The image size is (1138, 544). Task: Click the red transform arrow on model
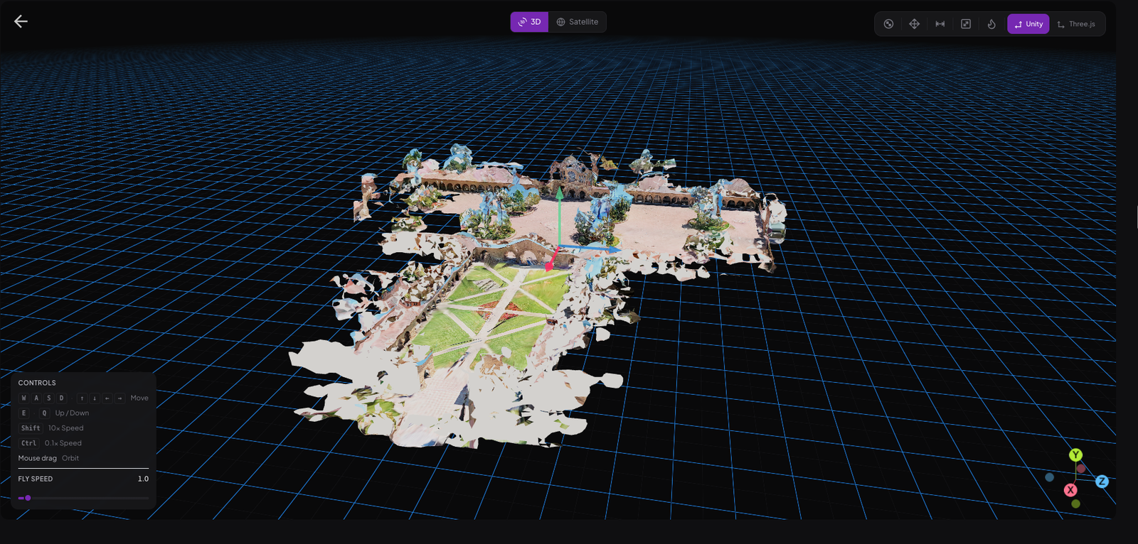pos(551,261)
